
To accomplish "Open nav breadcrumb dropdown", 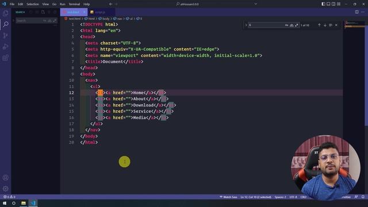I will click(x=118, y=18).
